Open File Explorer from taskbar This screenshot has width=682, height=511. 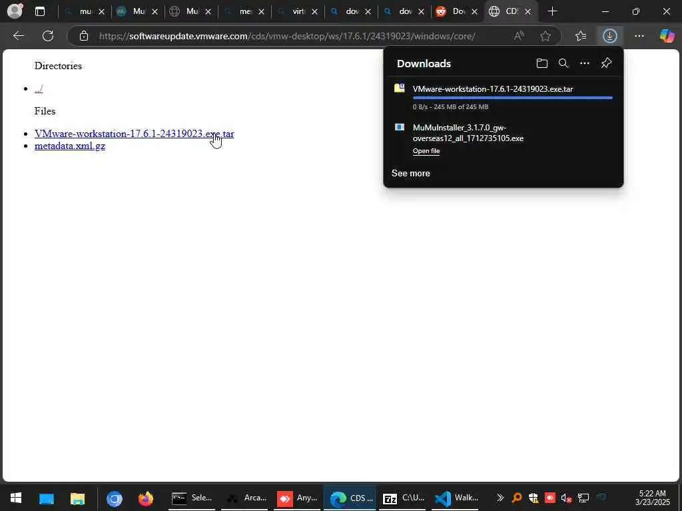[x=77, y=498]
